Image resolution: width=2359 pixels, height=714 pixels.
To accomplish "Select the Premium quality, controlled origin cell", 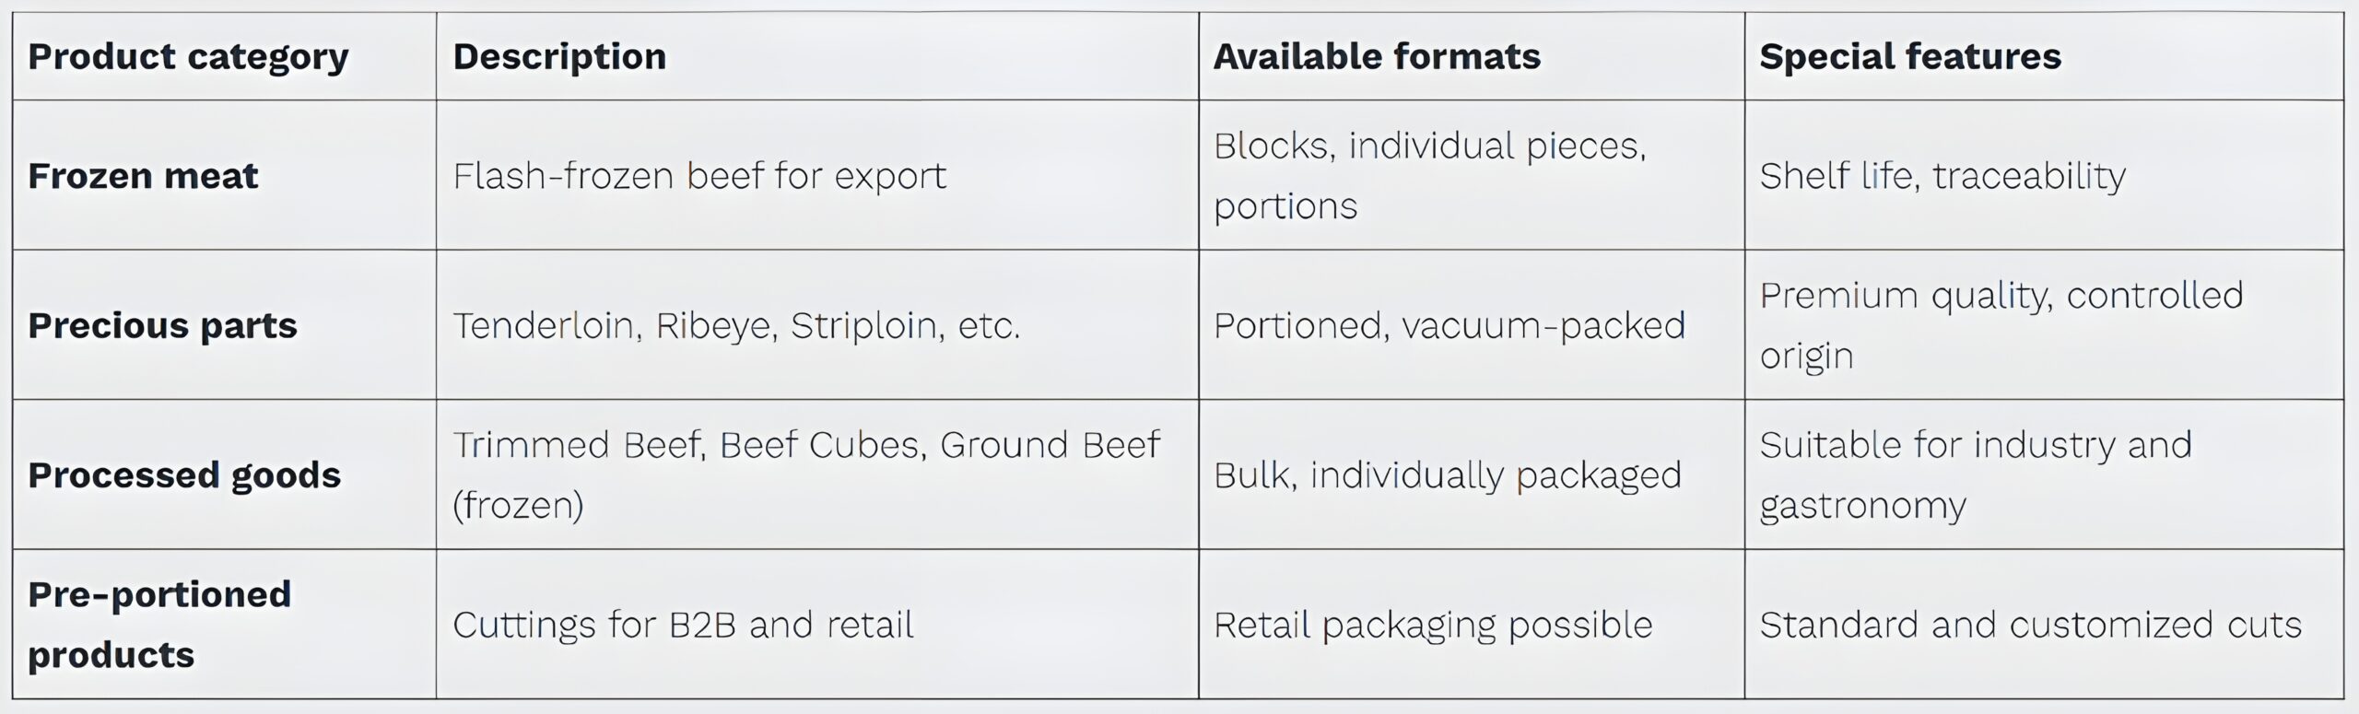I will coord(2001,325).
